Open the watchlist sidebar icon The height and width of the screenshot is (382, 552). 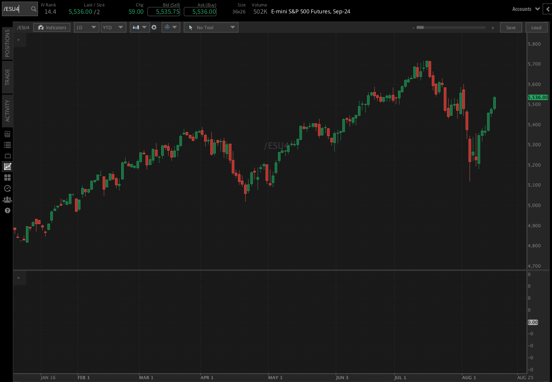coord(7,145)
